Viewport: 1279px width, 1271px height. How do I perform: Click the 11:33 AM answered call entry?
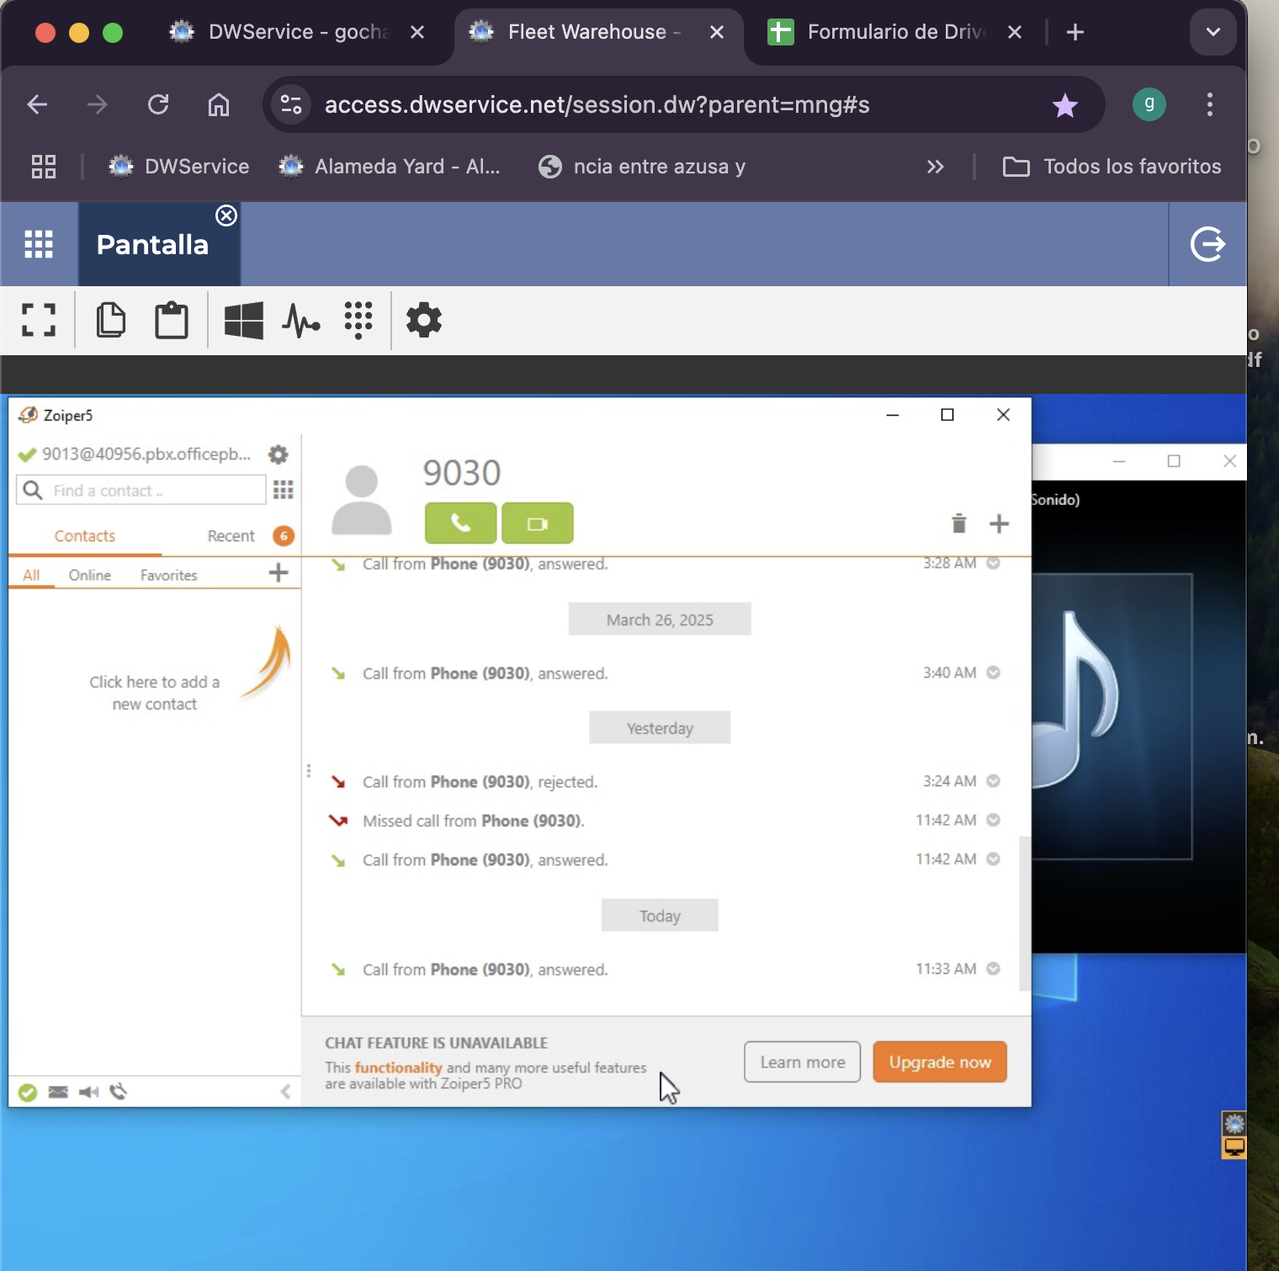(665, 970)
